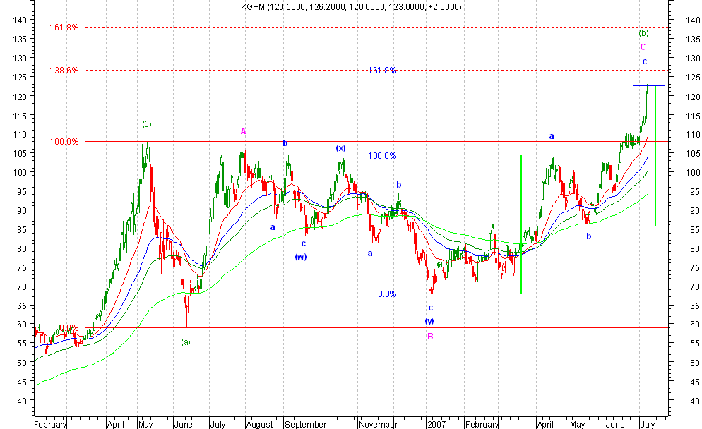Click the green (a) wave label
Viewport: 702px width, 429px height.
185,342
